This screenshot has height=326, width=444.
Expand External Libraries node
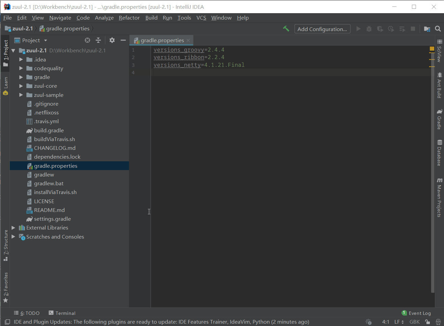[x=13, y=228]
